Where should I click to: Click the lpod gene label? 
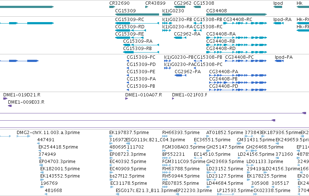[278, 3]
